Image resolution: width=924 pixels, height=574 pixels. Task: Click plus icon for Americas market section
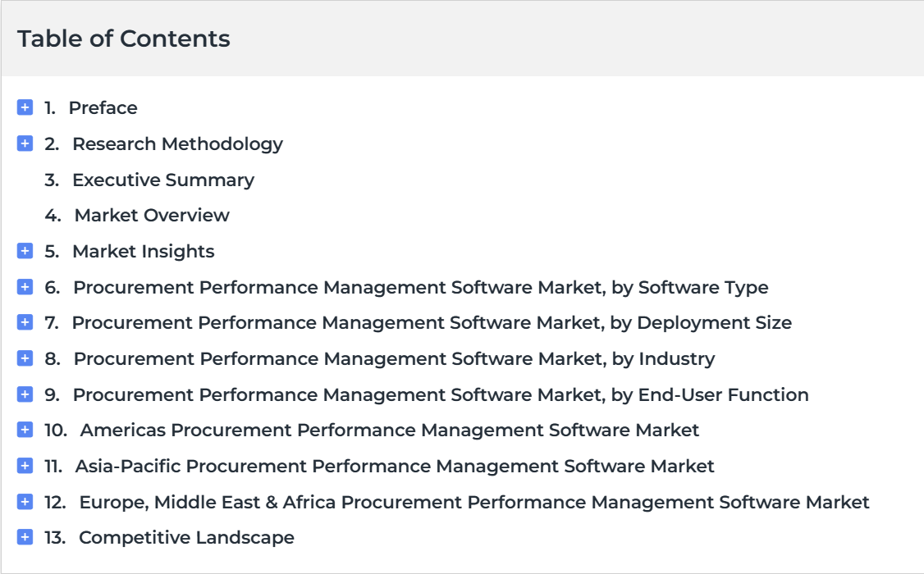point(25,430)
